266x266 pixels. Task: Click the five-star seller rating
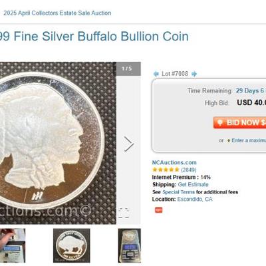166,170
